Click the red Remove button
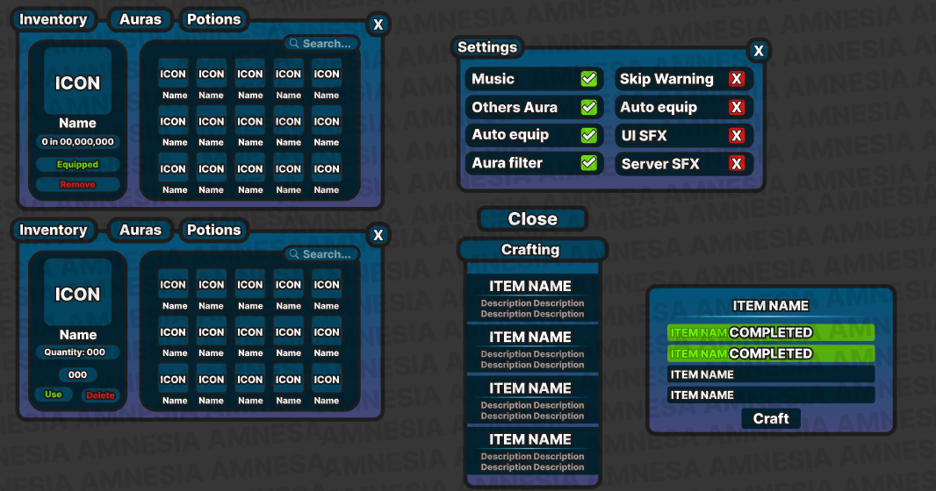936x491 pixels. coord(77,184)
